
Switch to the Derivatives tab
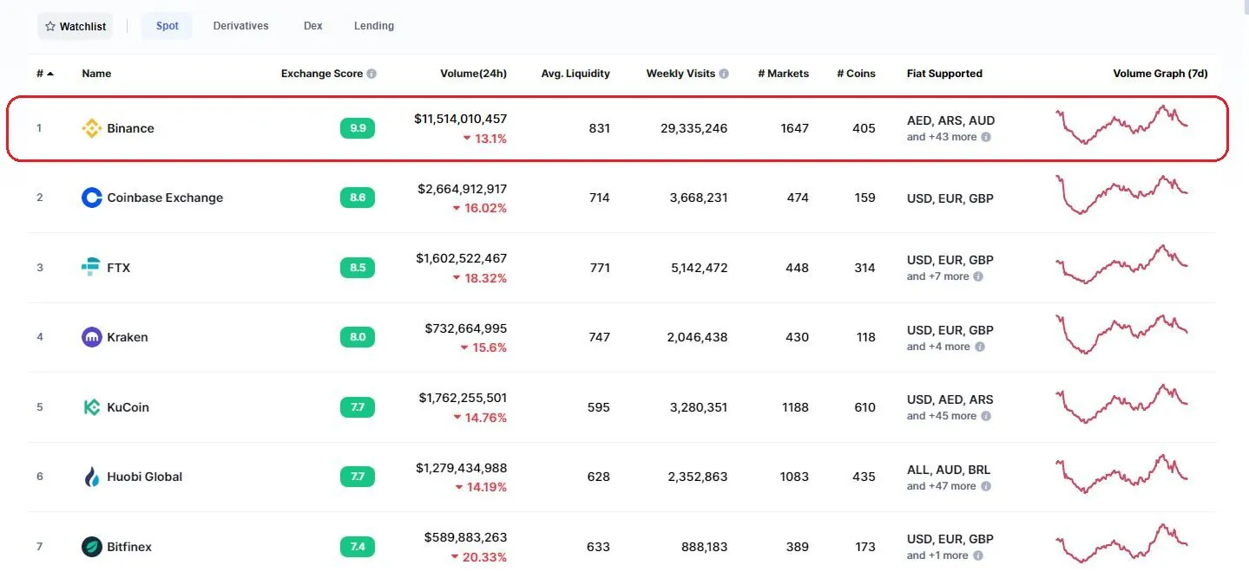tap(240, 26)
